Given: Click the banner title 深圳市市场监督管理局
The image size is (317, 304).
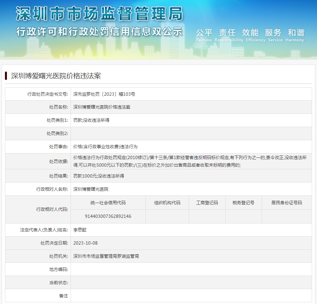Looking at the screenshot, I should point(99,14).
